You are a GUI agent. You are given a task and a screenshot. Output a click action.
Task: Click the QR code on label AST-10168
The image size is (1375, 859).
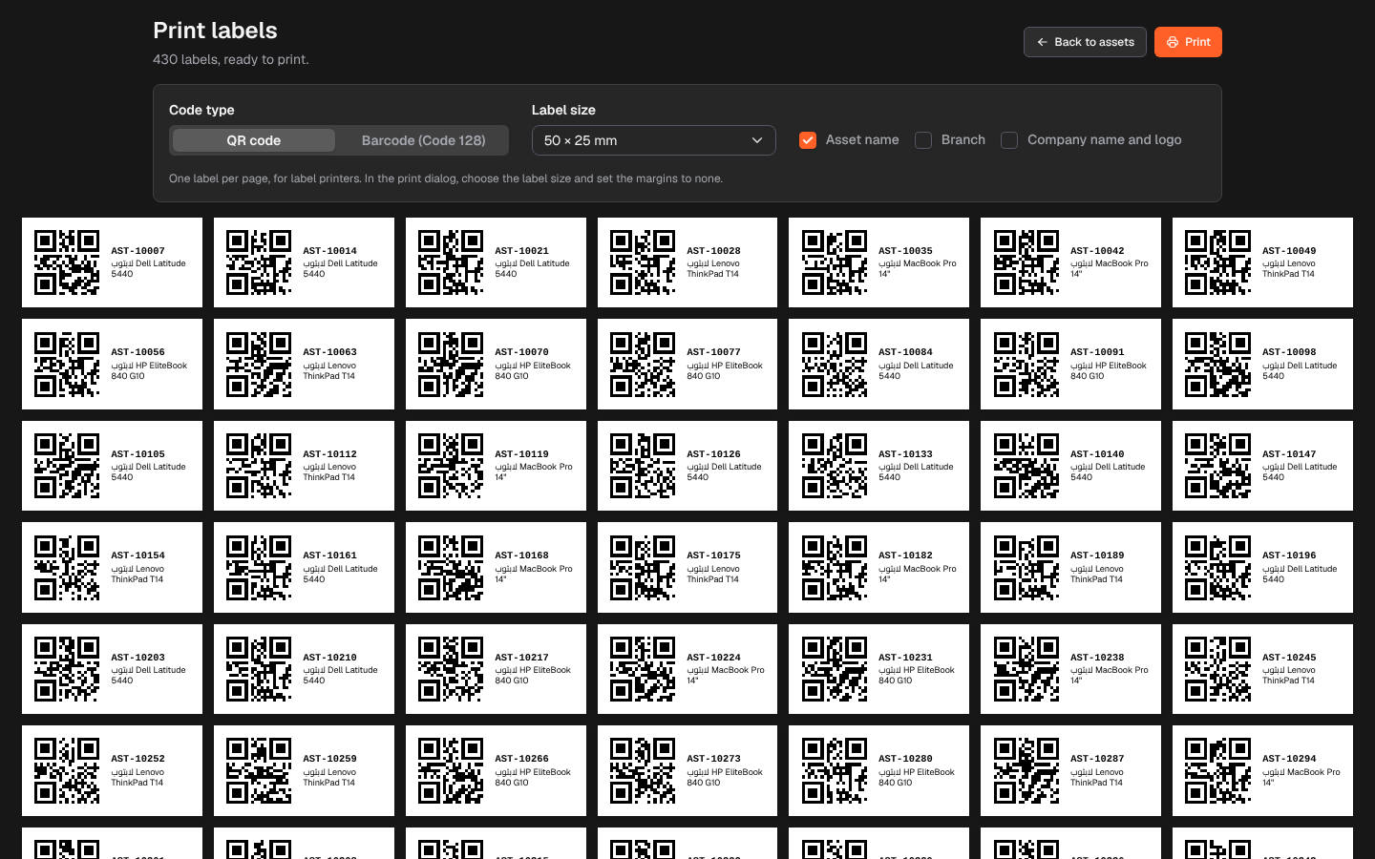451,568
